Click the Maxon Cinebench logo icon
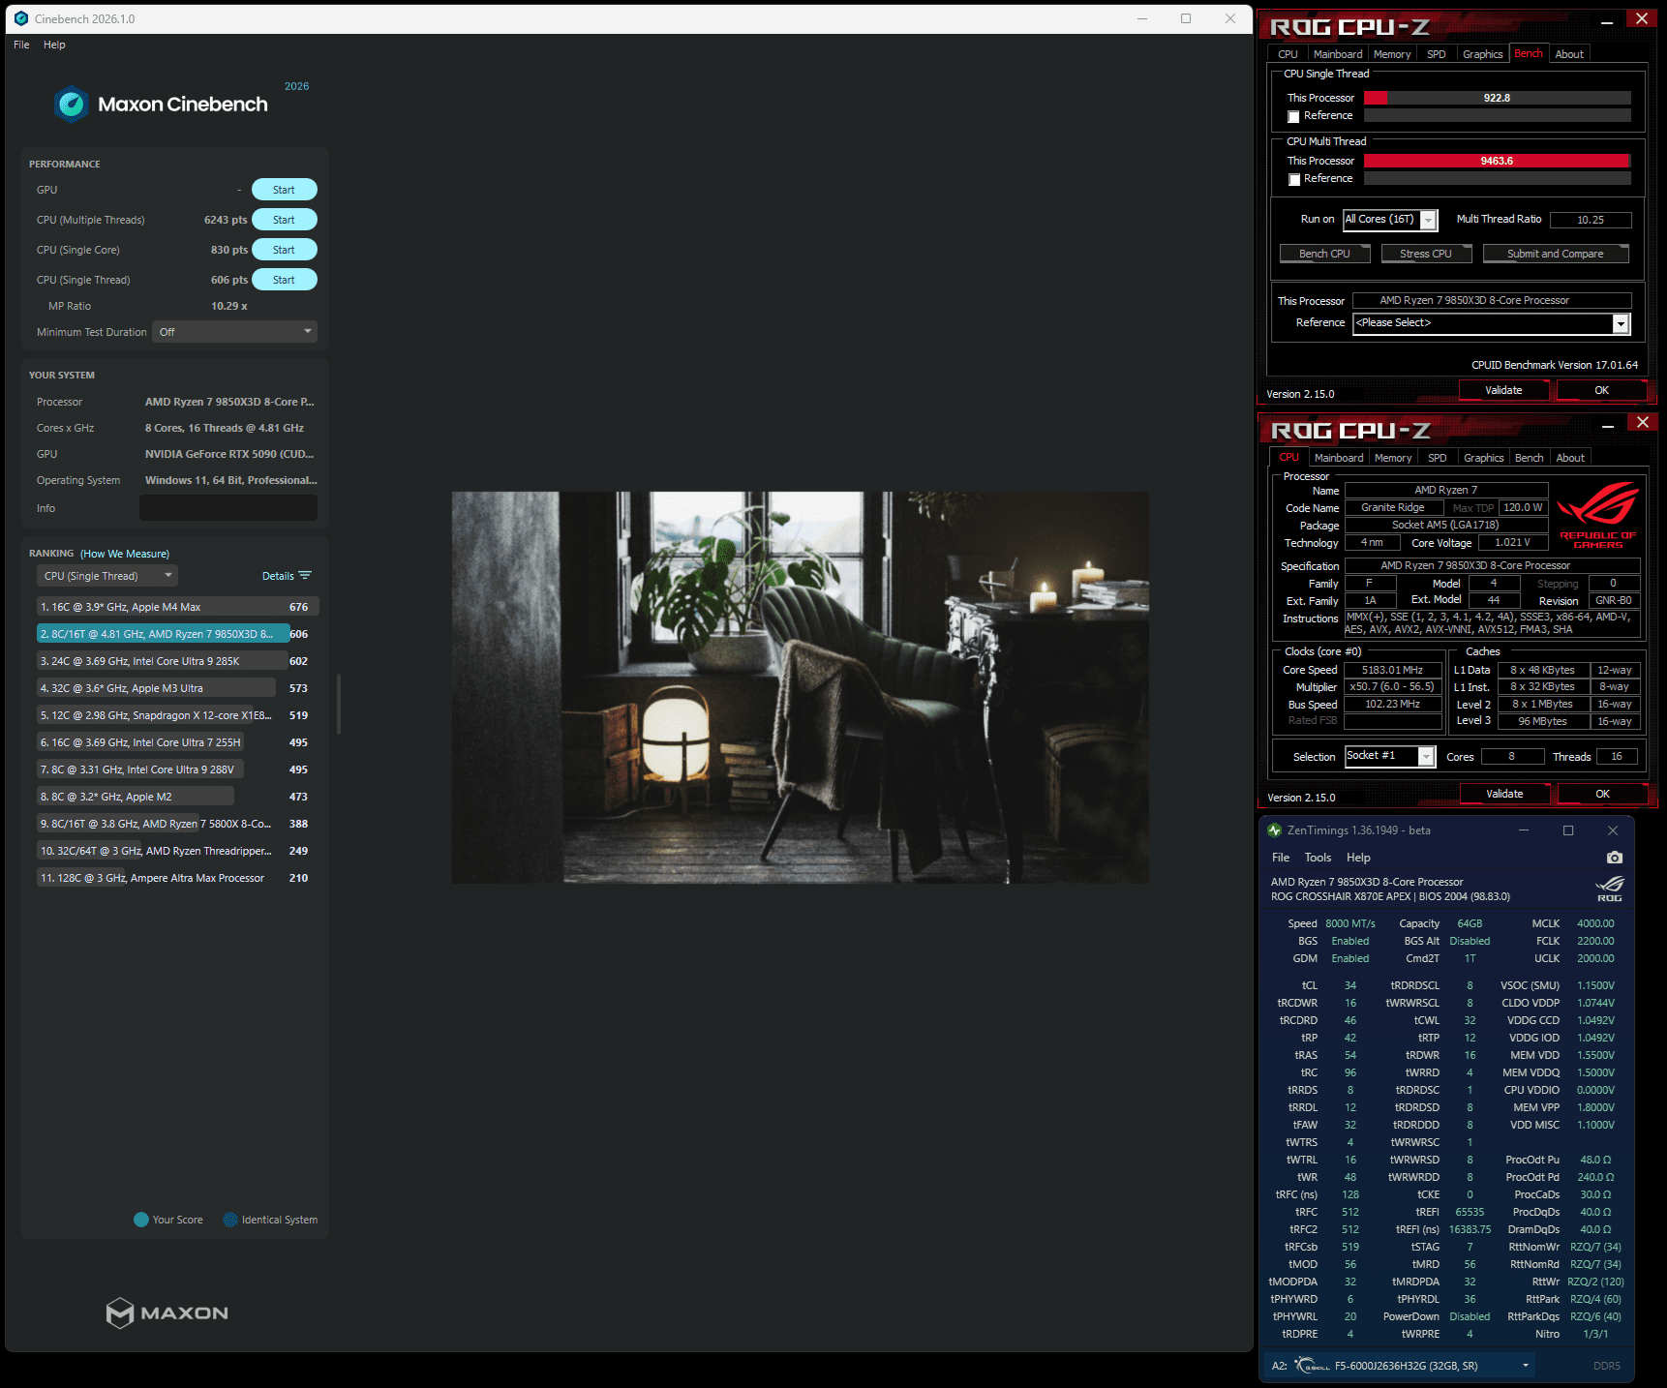The height and width of the screenshot is (1388, 1667). pos(72,105)
